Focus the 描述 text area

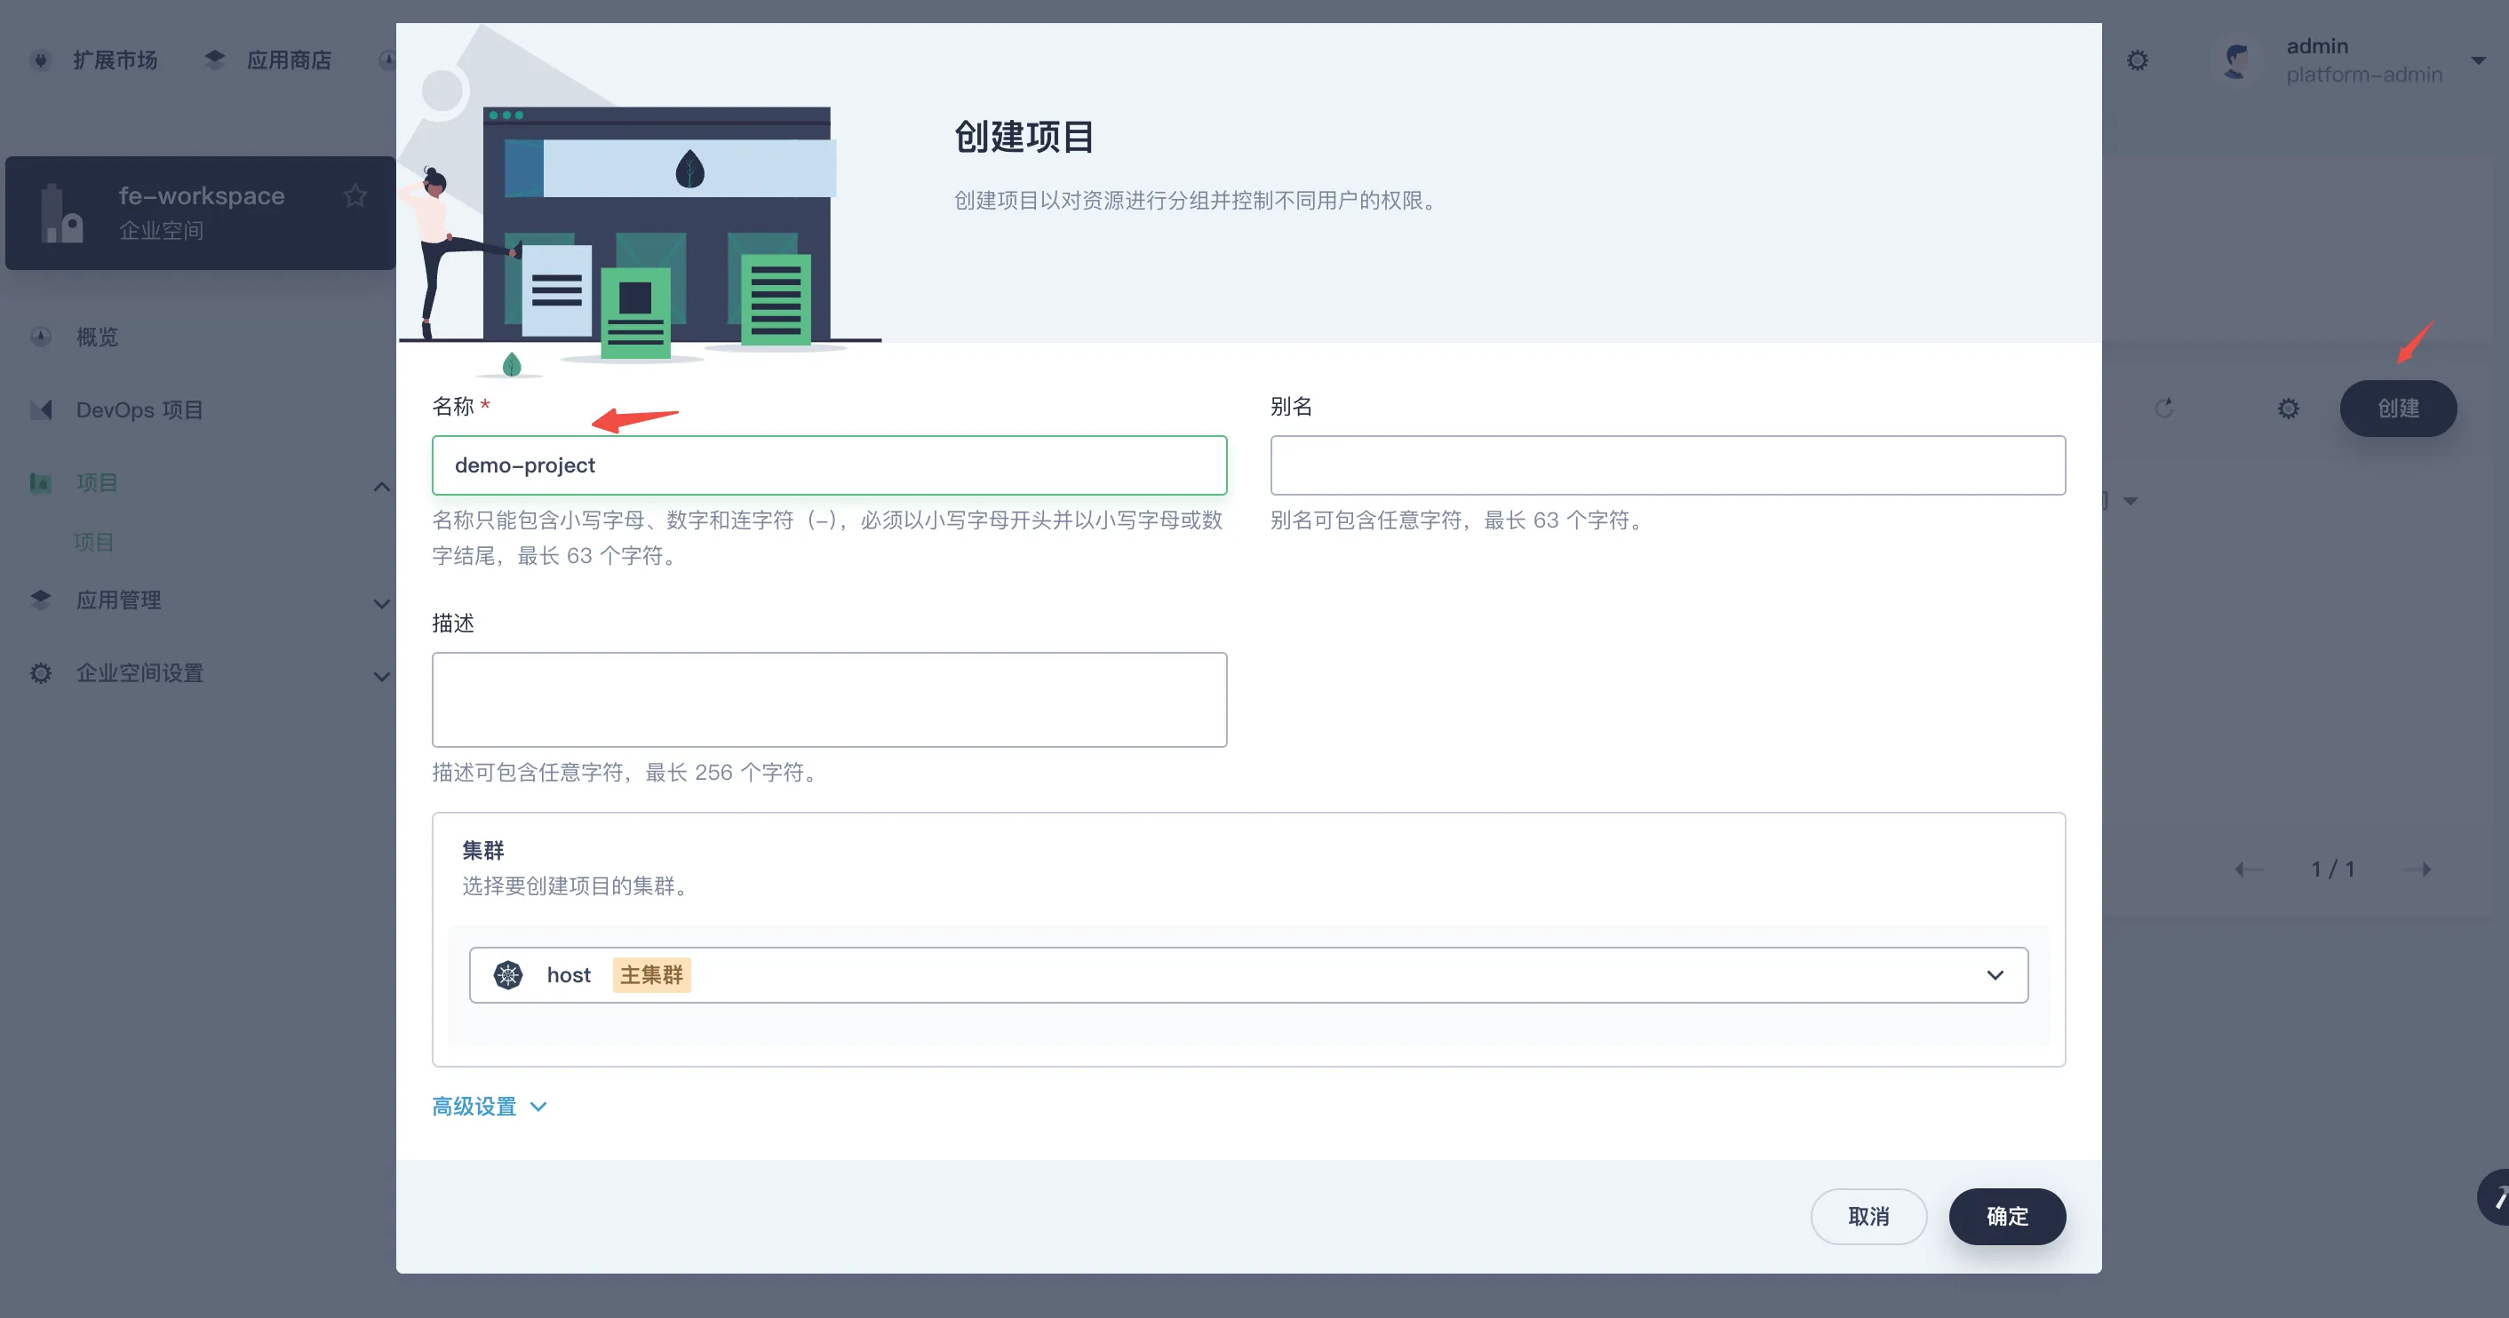pyautogui.click(x=829, y=700)
